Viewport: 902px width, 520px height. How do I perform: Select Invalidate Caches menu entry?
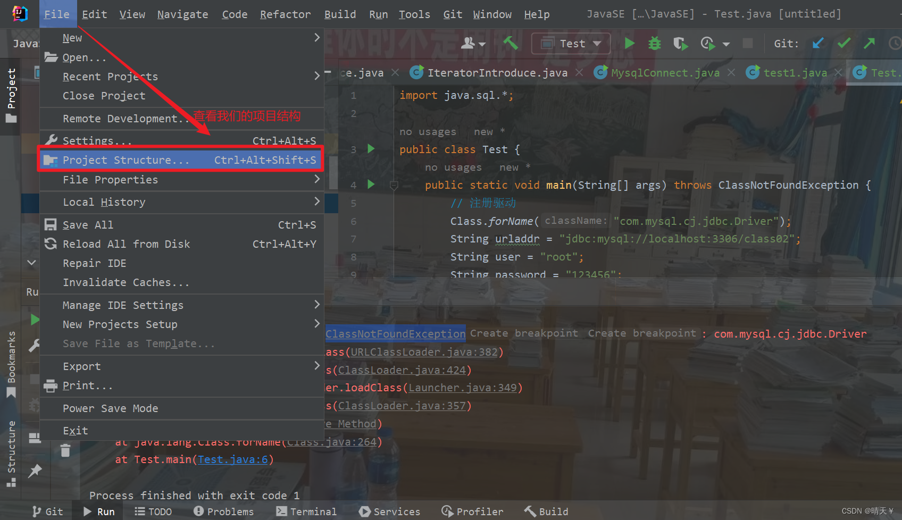point(182,282)
